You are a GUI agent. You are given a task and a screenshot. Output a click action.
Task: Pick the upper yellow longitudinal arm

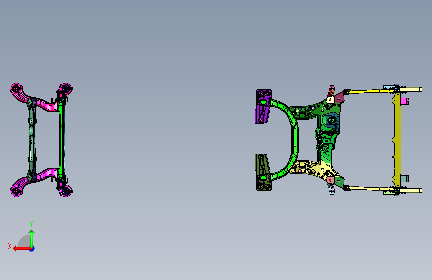coord(369,91)
